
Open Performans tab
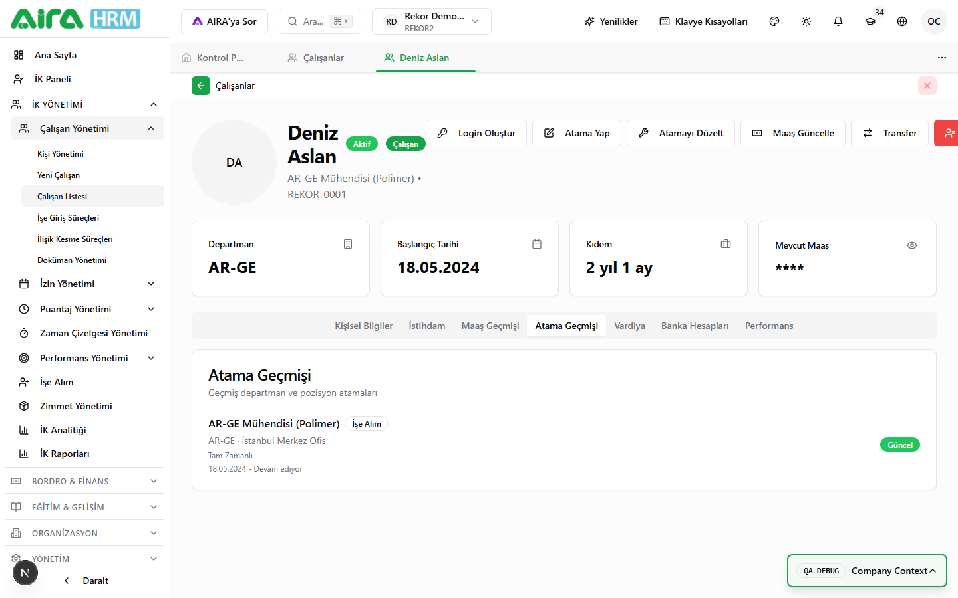pyautogui.click(x=769, y=326)
